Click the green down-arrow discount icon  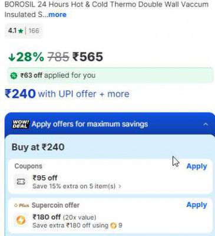coord(12,57)
